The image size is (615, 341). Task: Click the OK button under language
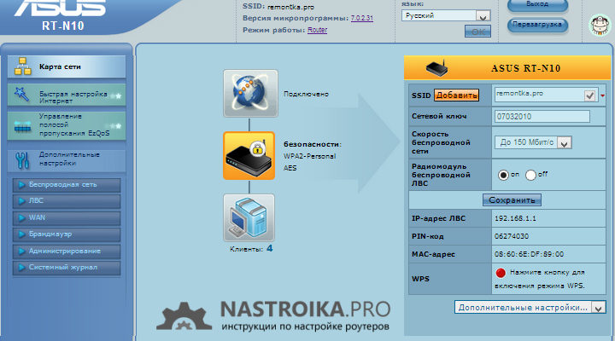click(477, 32)
